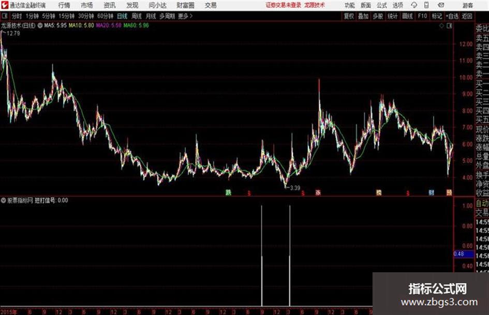
Task: Click the MA60: 5.96 value
Action: click(136, 25)
